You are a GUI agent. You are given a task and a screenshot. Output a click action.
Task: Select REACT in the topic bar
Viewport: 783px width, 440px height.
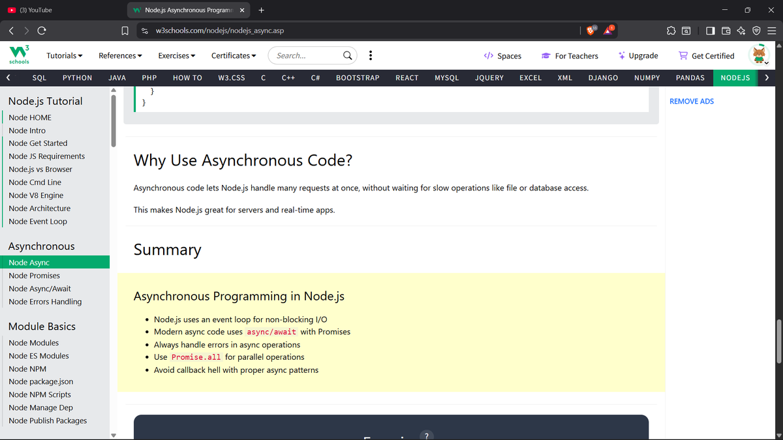tap(407, 78)
